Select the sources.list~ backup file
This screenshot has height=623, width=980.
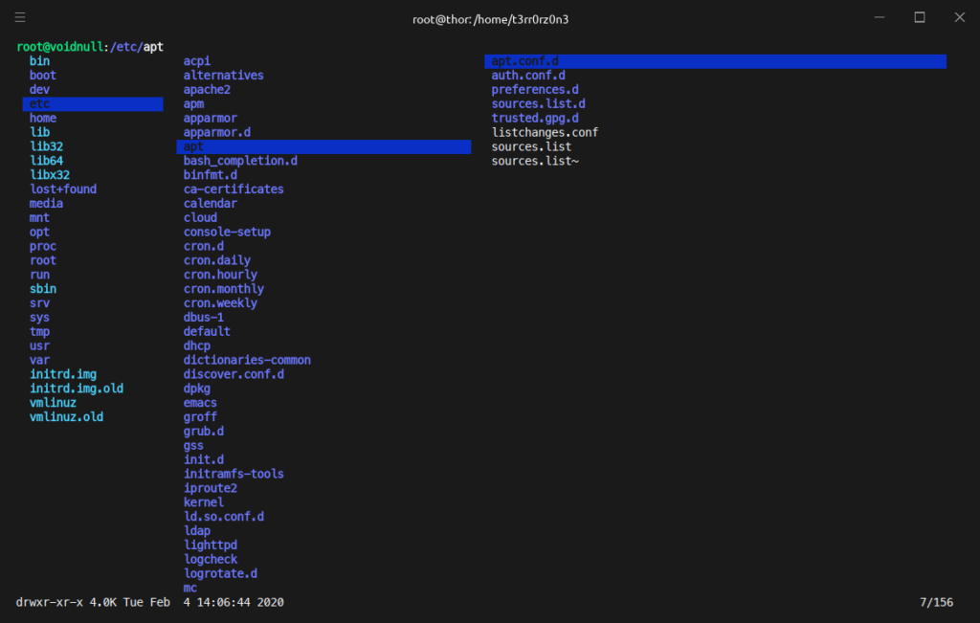point(535,161)
